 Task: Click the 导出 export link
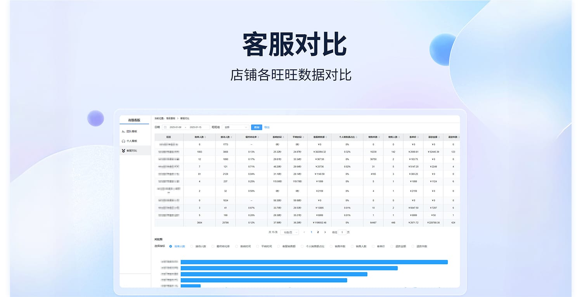tap(267, 127)
